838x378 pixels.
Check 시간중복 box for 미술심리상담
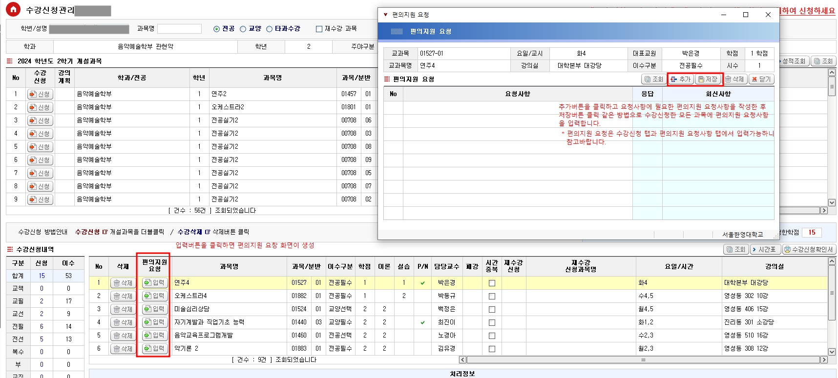pos(492,309)
